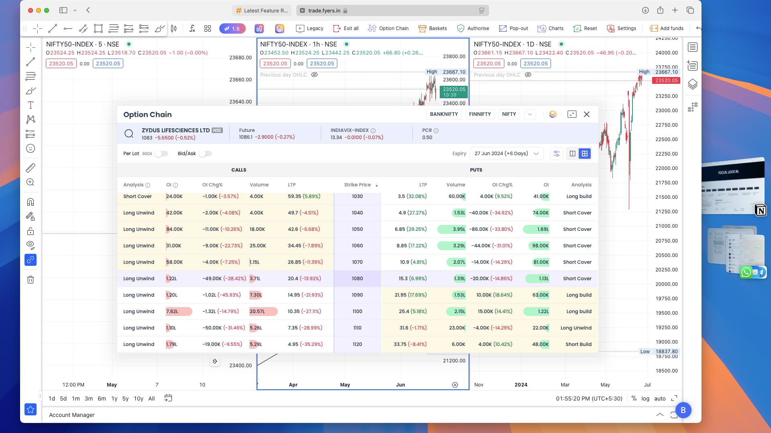Select the ruler measure tool
The height and width of the screenshot is (433, 771).
coord(31,168)
